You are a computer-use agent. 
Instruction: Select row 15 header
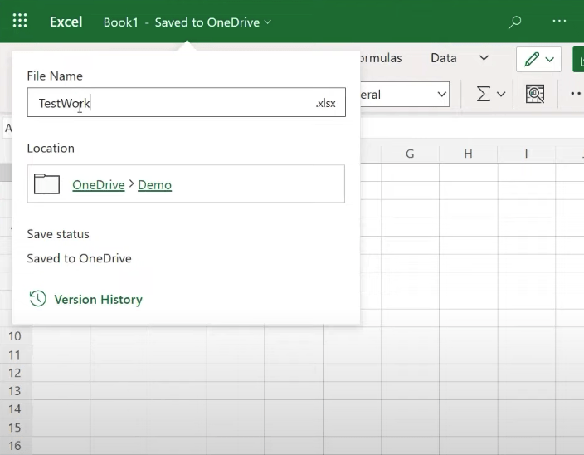pos(15,428)
